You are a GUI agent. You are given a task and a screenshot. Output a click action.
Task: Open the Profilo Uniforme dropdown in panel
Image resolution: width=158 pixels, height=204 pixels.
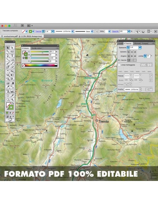coord(140,89)
